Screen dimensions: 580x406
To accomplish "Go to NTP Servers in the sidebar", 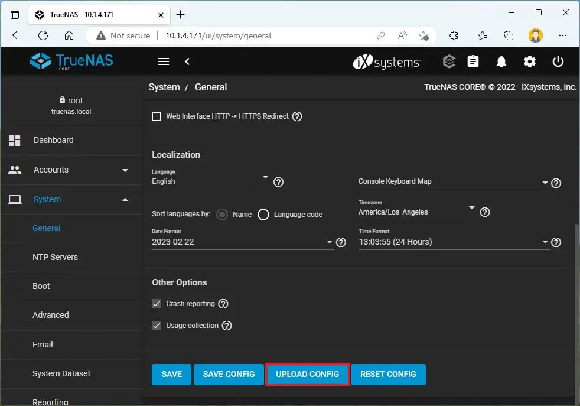I will tap(55, 257).
